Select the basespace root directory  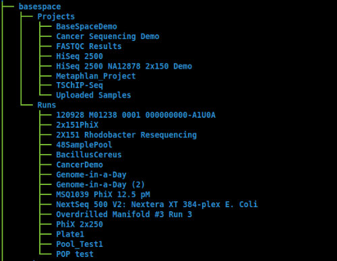pyautogui.click(x=40, y=7)
